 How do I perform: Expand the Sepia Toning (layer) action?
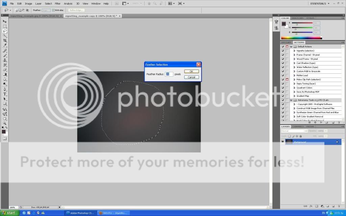pos(294,84)
